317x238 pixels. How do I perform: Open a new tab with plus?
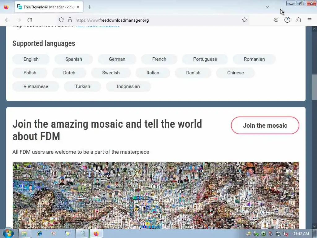pyautogui.click(x=90, y=7)
